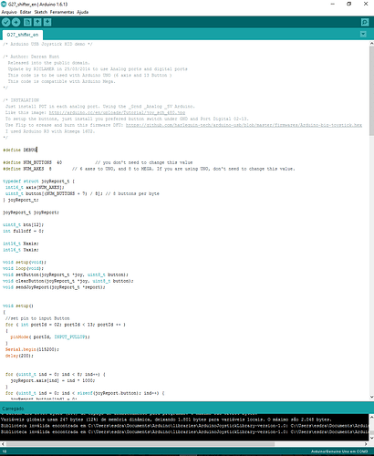The image size is (374, 456).
Task: Click the console scrollbar left arrow
Action: click(x=3, y=444)
